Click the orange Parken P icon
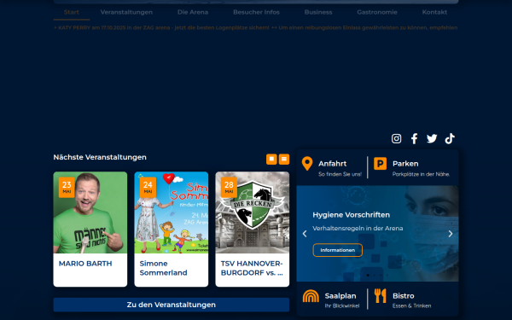Image resolution: width=512 pixels, height=320 pixels. pos(380,163)
